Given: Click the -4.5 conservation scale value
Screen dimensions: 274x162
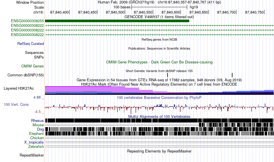Looking at the screenshot, I should [37, 112].
